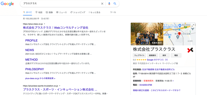207x95 pixels.
Task: Expand the 営業開始 11:00 月 hours dropdown
Action: click(173, 81)
